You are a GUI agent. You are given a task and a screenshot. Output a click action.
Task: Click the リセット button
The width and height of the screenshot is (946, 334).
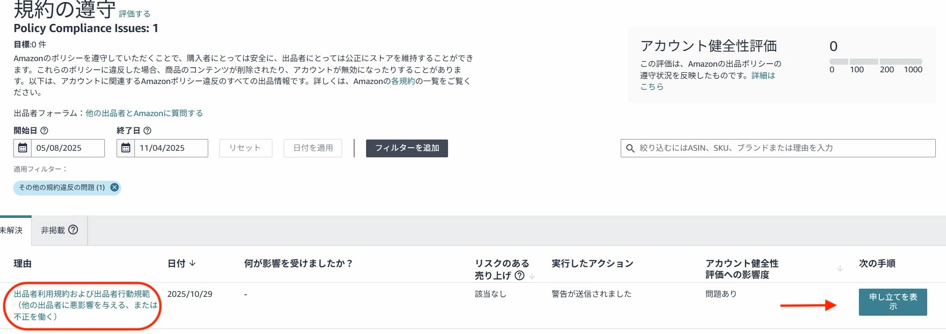tap(245, 148)
